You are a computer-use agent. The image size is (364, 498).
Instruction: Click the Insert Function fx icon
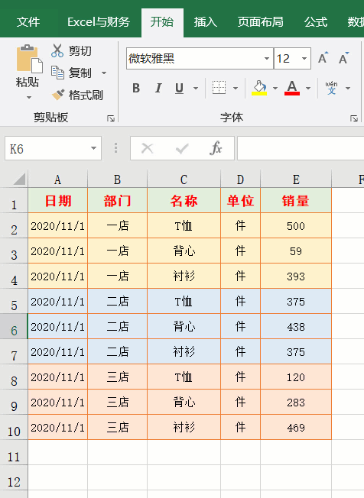pos(216,148)
